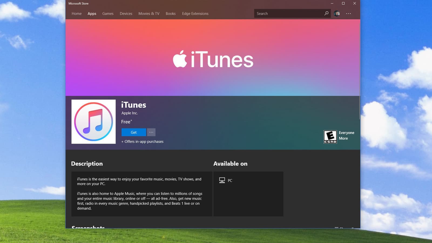Click the Everyone rating label
Screen dimensions: 432x243
[x=346, y=133]
